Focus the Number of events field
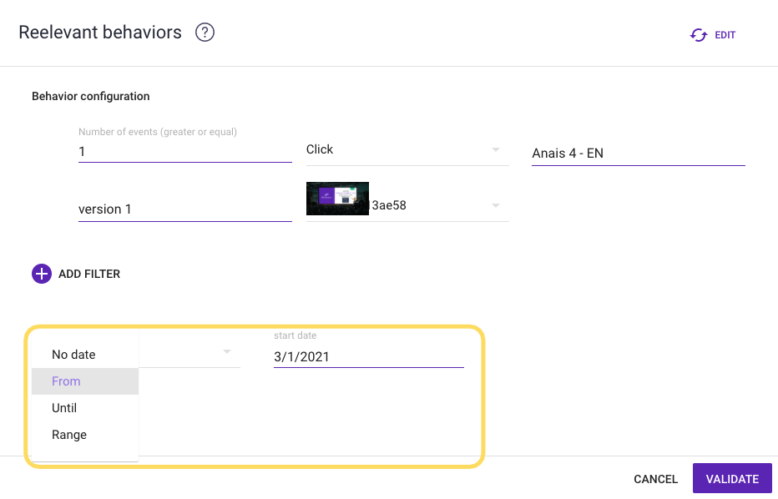The width and height of the screenshot is (778, 499). [x=184, y=153]
